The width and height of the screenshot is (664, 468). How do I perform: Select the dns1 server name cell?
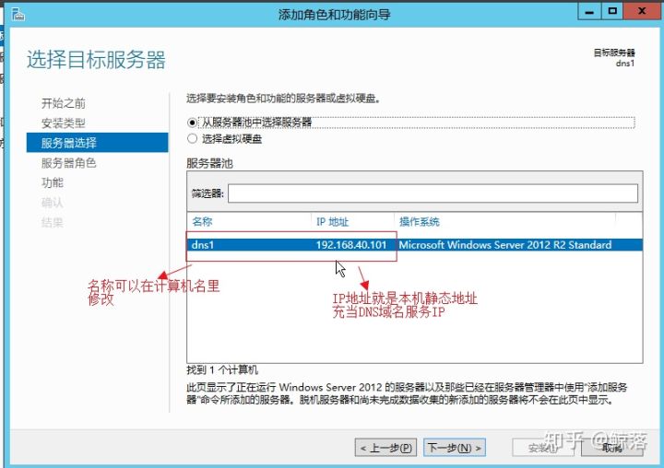(202, 244)
